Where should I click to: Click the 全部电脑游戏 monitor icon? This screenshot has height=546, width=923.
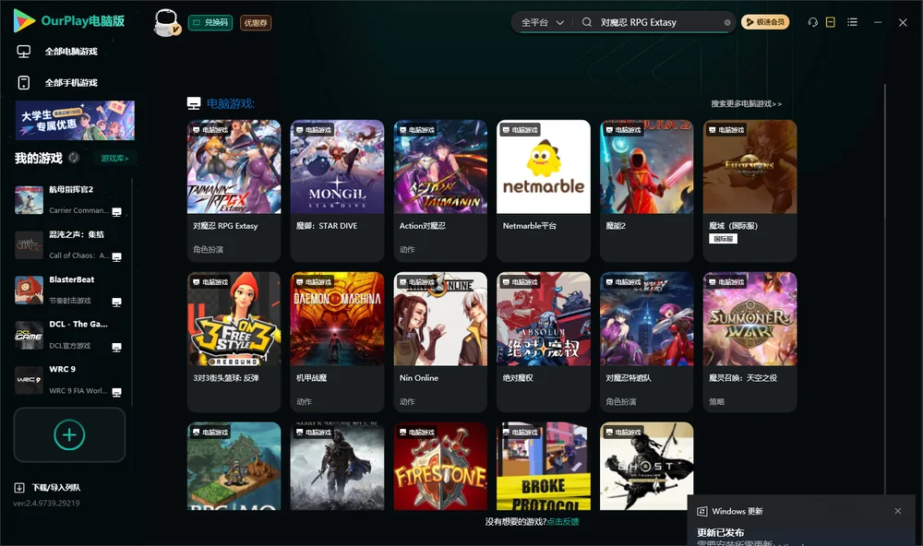(x=24, y=52)
